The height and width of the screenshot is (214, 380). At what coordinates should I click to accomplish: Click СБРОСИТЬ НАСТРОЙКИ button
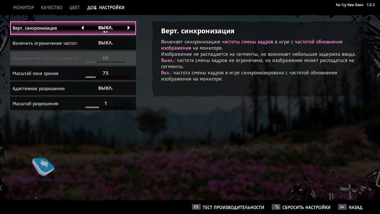306,207
